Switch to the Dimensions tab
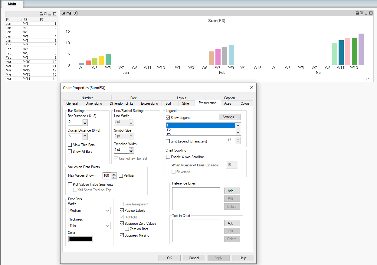 (94, 103)
